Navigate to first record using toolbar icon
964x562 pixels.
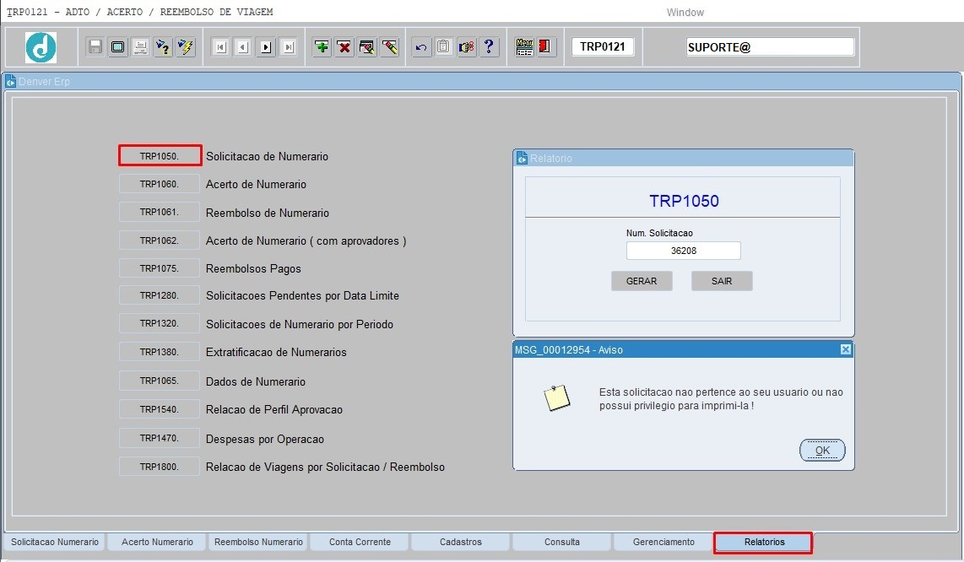[x=221, y=47]
